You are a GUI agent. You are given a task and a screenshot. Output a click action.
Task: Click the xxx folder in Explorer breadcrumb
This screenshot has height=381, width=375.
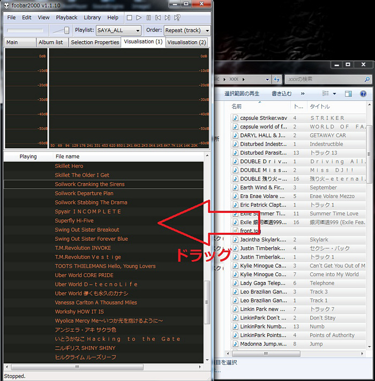pyautogui.click(x=234, y=79)
